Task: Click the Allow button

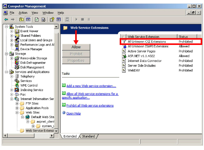Action: [76, 47]
